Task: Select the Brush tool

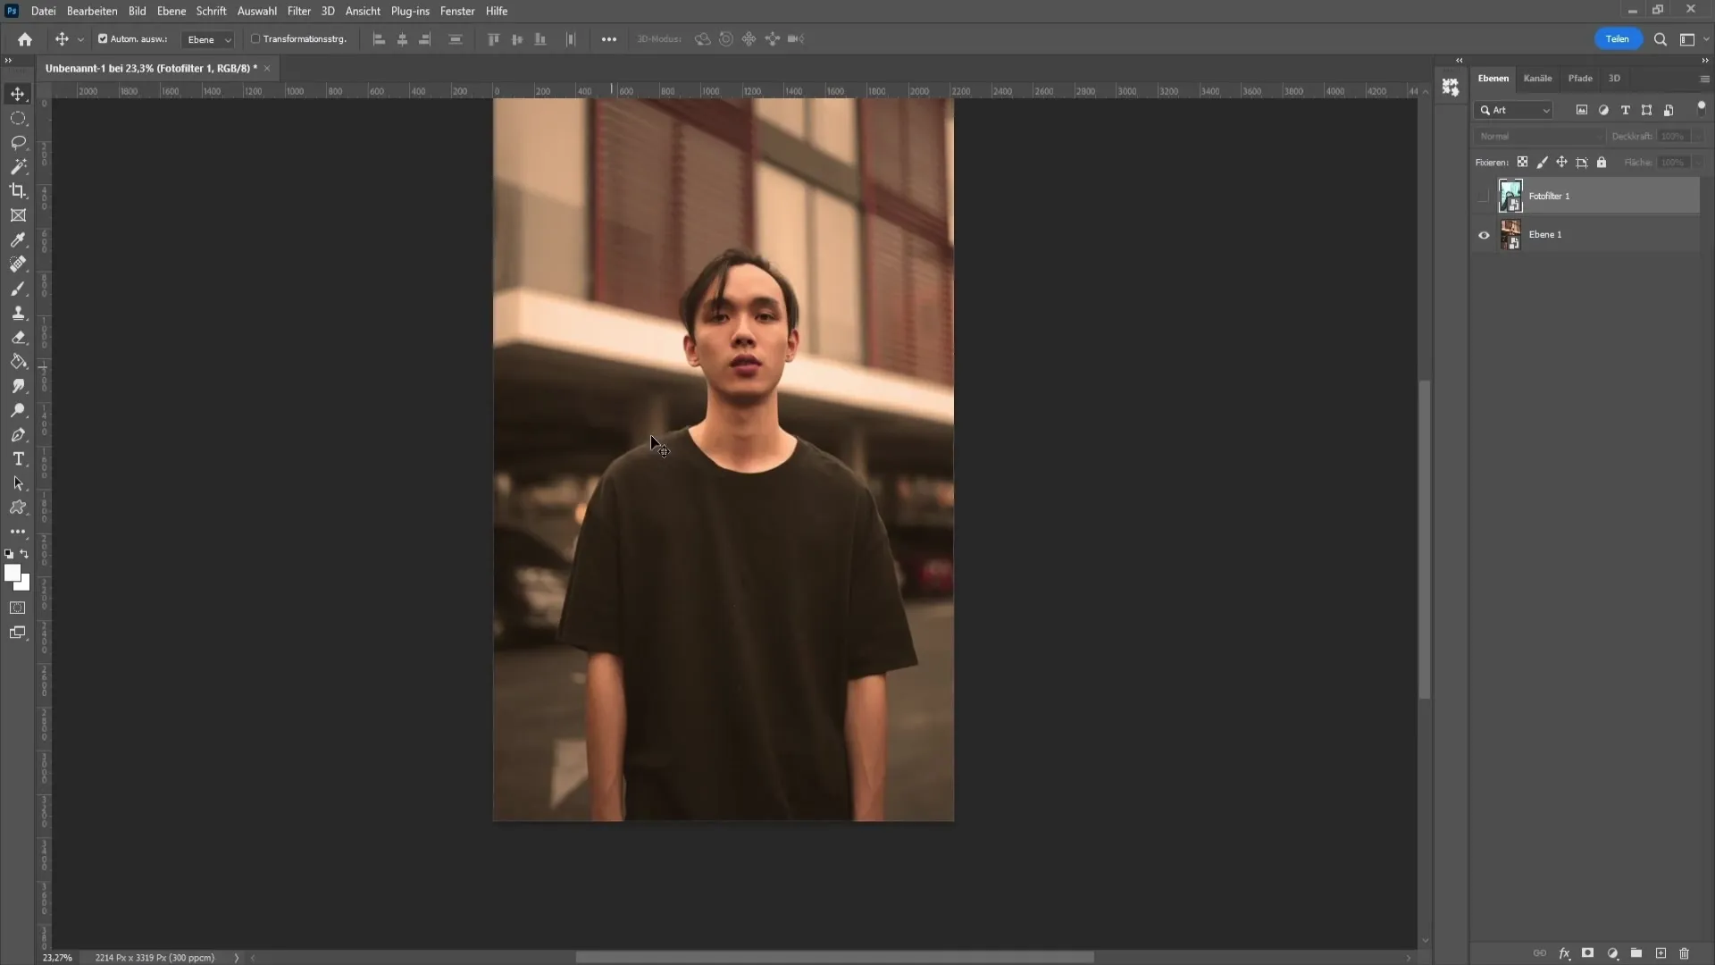Action: click(18, 289)
